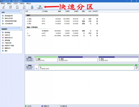139x107 pixels.
Task: Start 迁移系统到固态磁盘 wizard
Action: [9, 21]
